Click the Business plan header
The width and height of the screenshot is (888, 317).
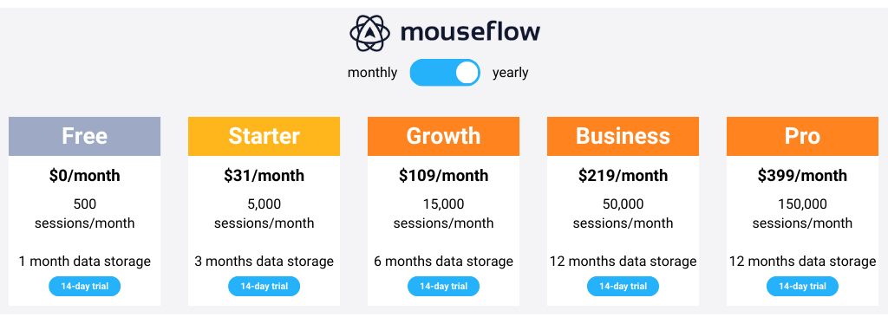pyautogui.click(x=623, y=137)
